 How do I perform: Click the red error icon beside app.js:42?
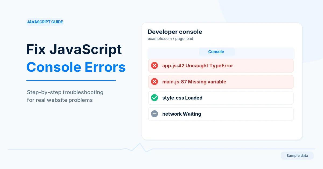(155, 66)
